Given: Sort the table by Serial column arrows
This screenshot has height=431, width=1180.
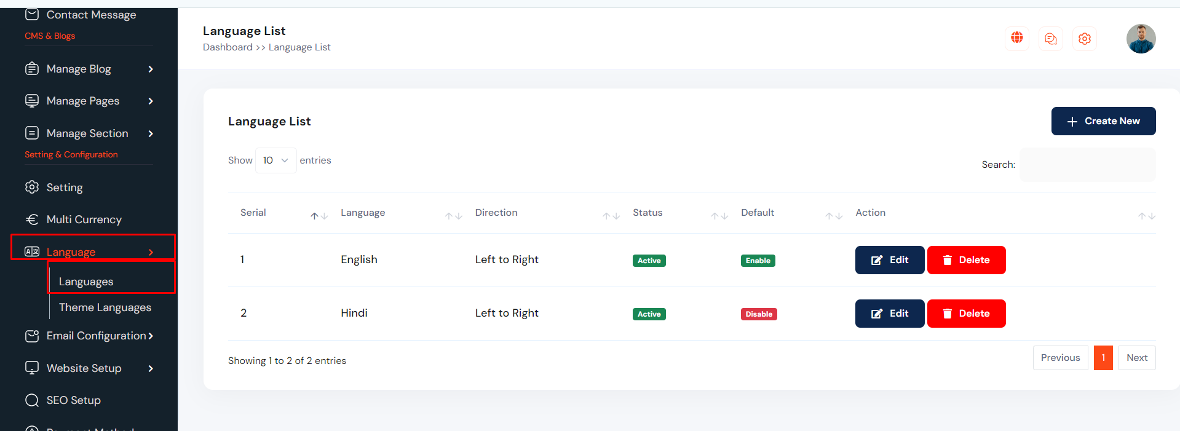Looking at the screenshot, I should (319, 216).
